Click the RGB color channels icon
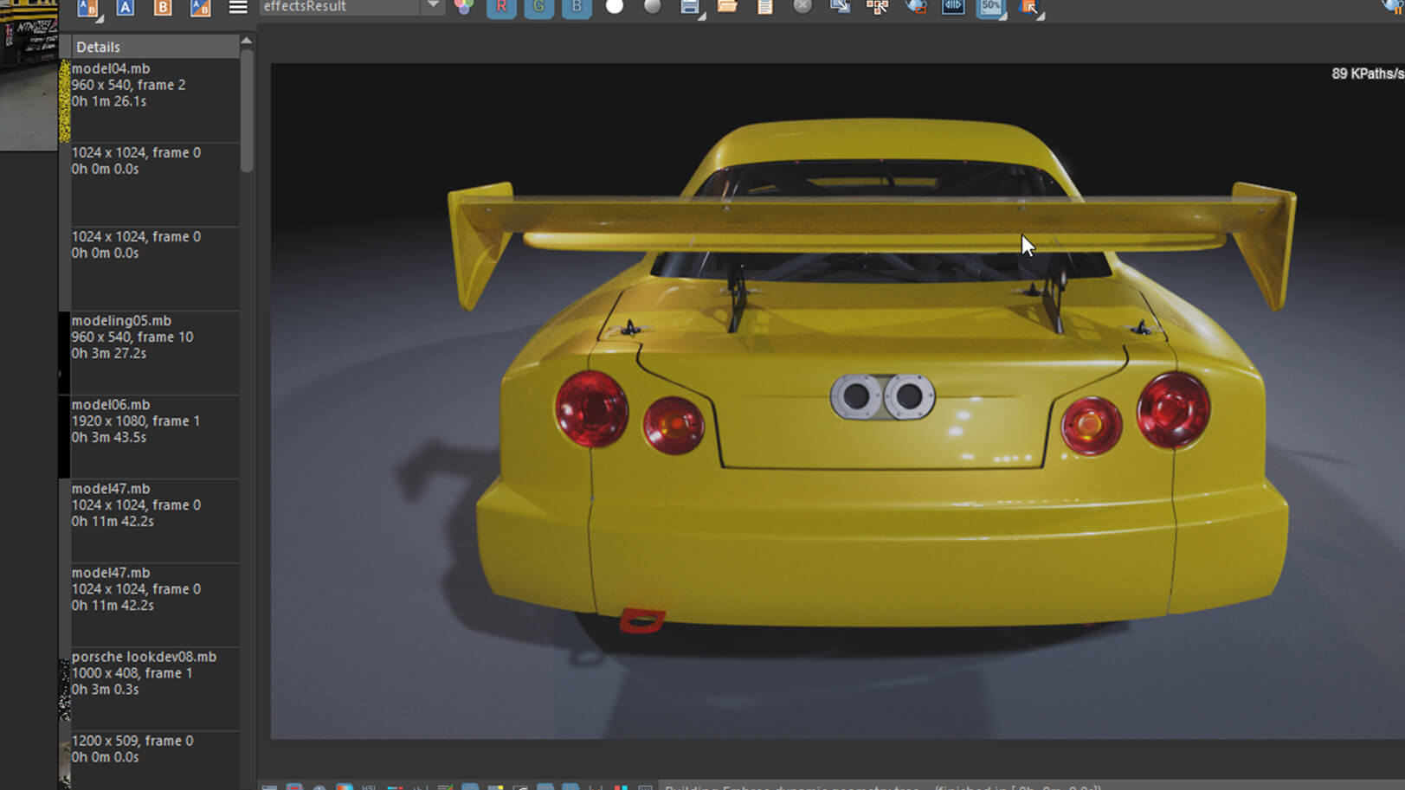 pos(464,7)
